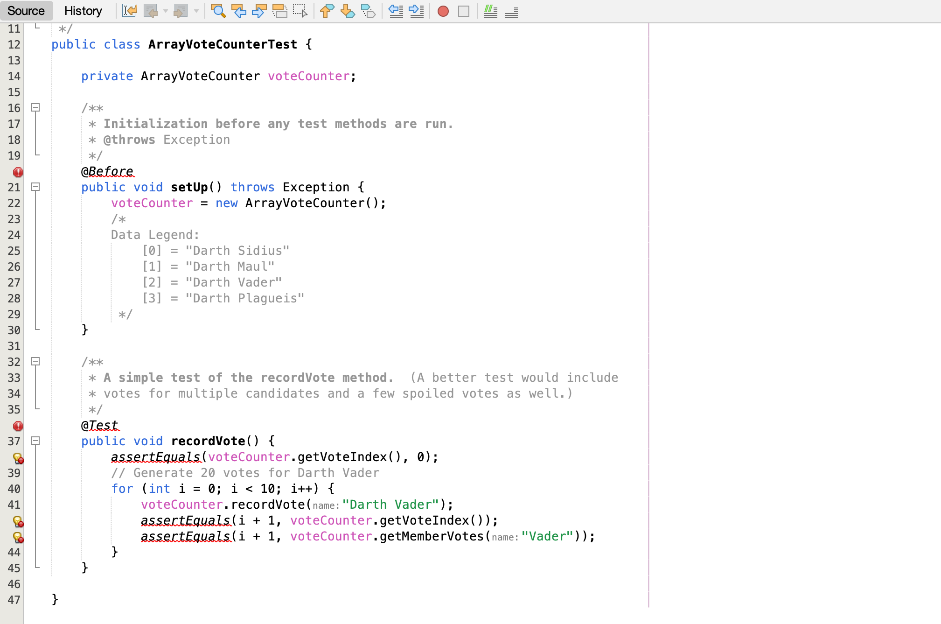Select the Source tab
941x624 pixels.
point(26,11)
